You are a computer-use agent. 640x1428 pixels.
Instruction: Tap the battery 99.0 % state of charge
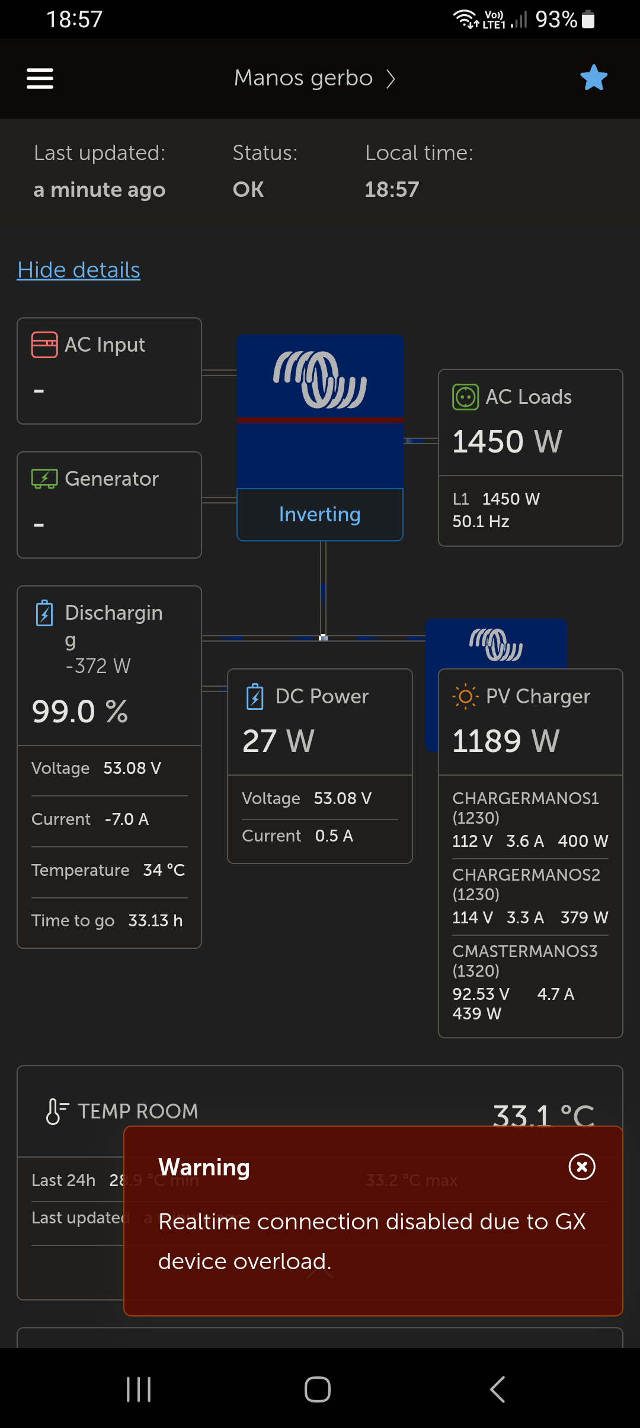pyautogui.click(x=80, y=712)
